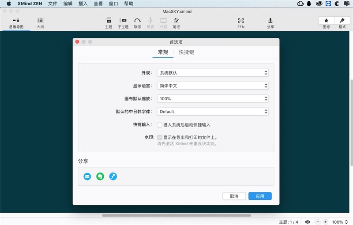Add a 联系 relationship line
353x225 pixels.
click(x=138, y=23)
